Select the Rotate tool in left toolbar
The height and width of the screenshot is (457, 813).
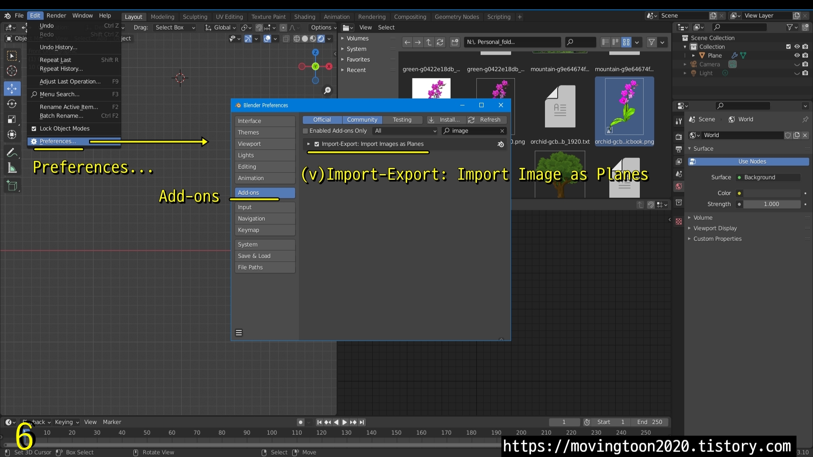pyautogui.click(x=12, y=104)
